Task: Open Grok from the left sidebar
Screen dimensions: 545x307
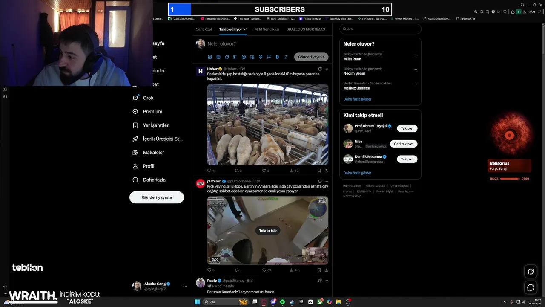Action: (x=143, y=98)
